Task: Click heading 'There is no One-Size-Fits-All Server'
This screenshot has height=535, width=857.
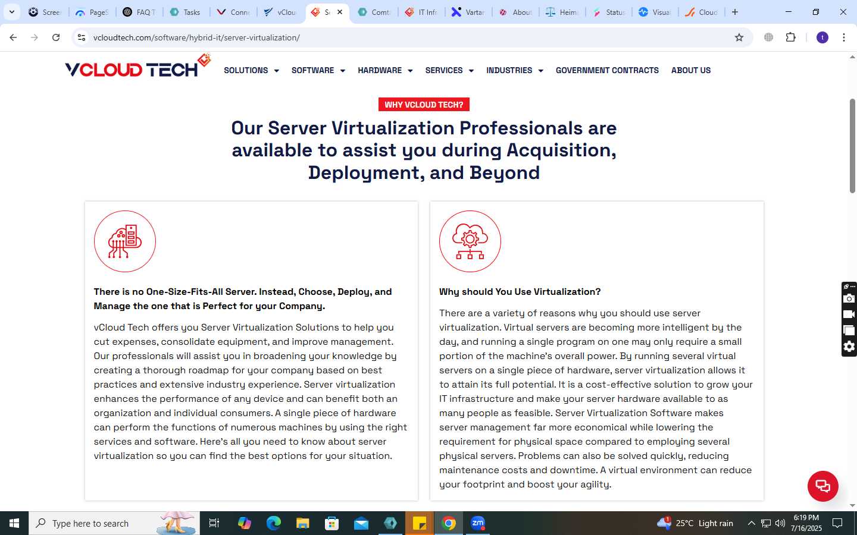Action: coord(242,299)
